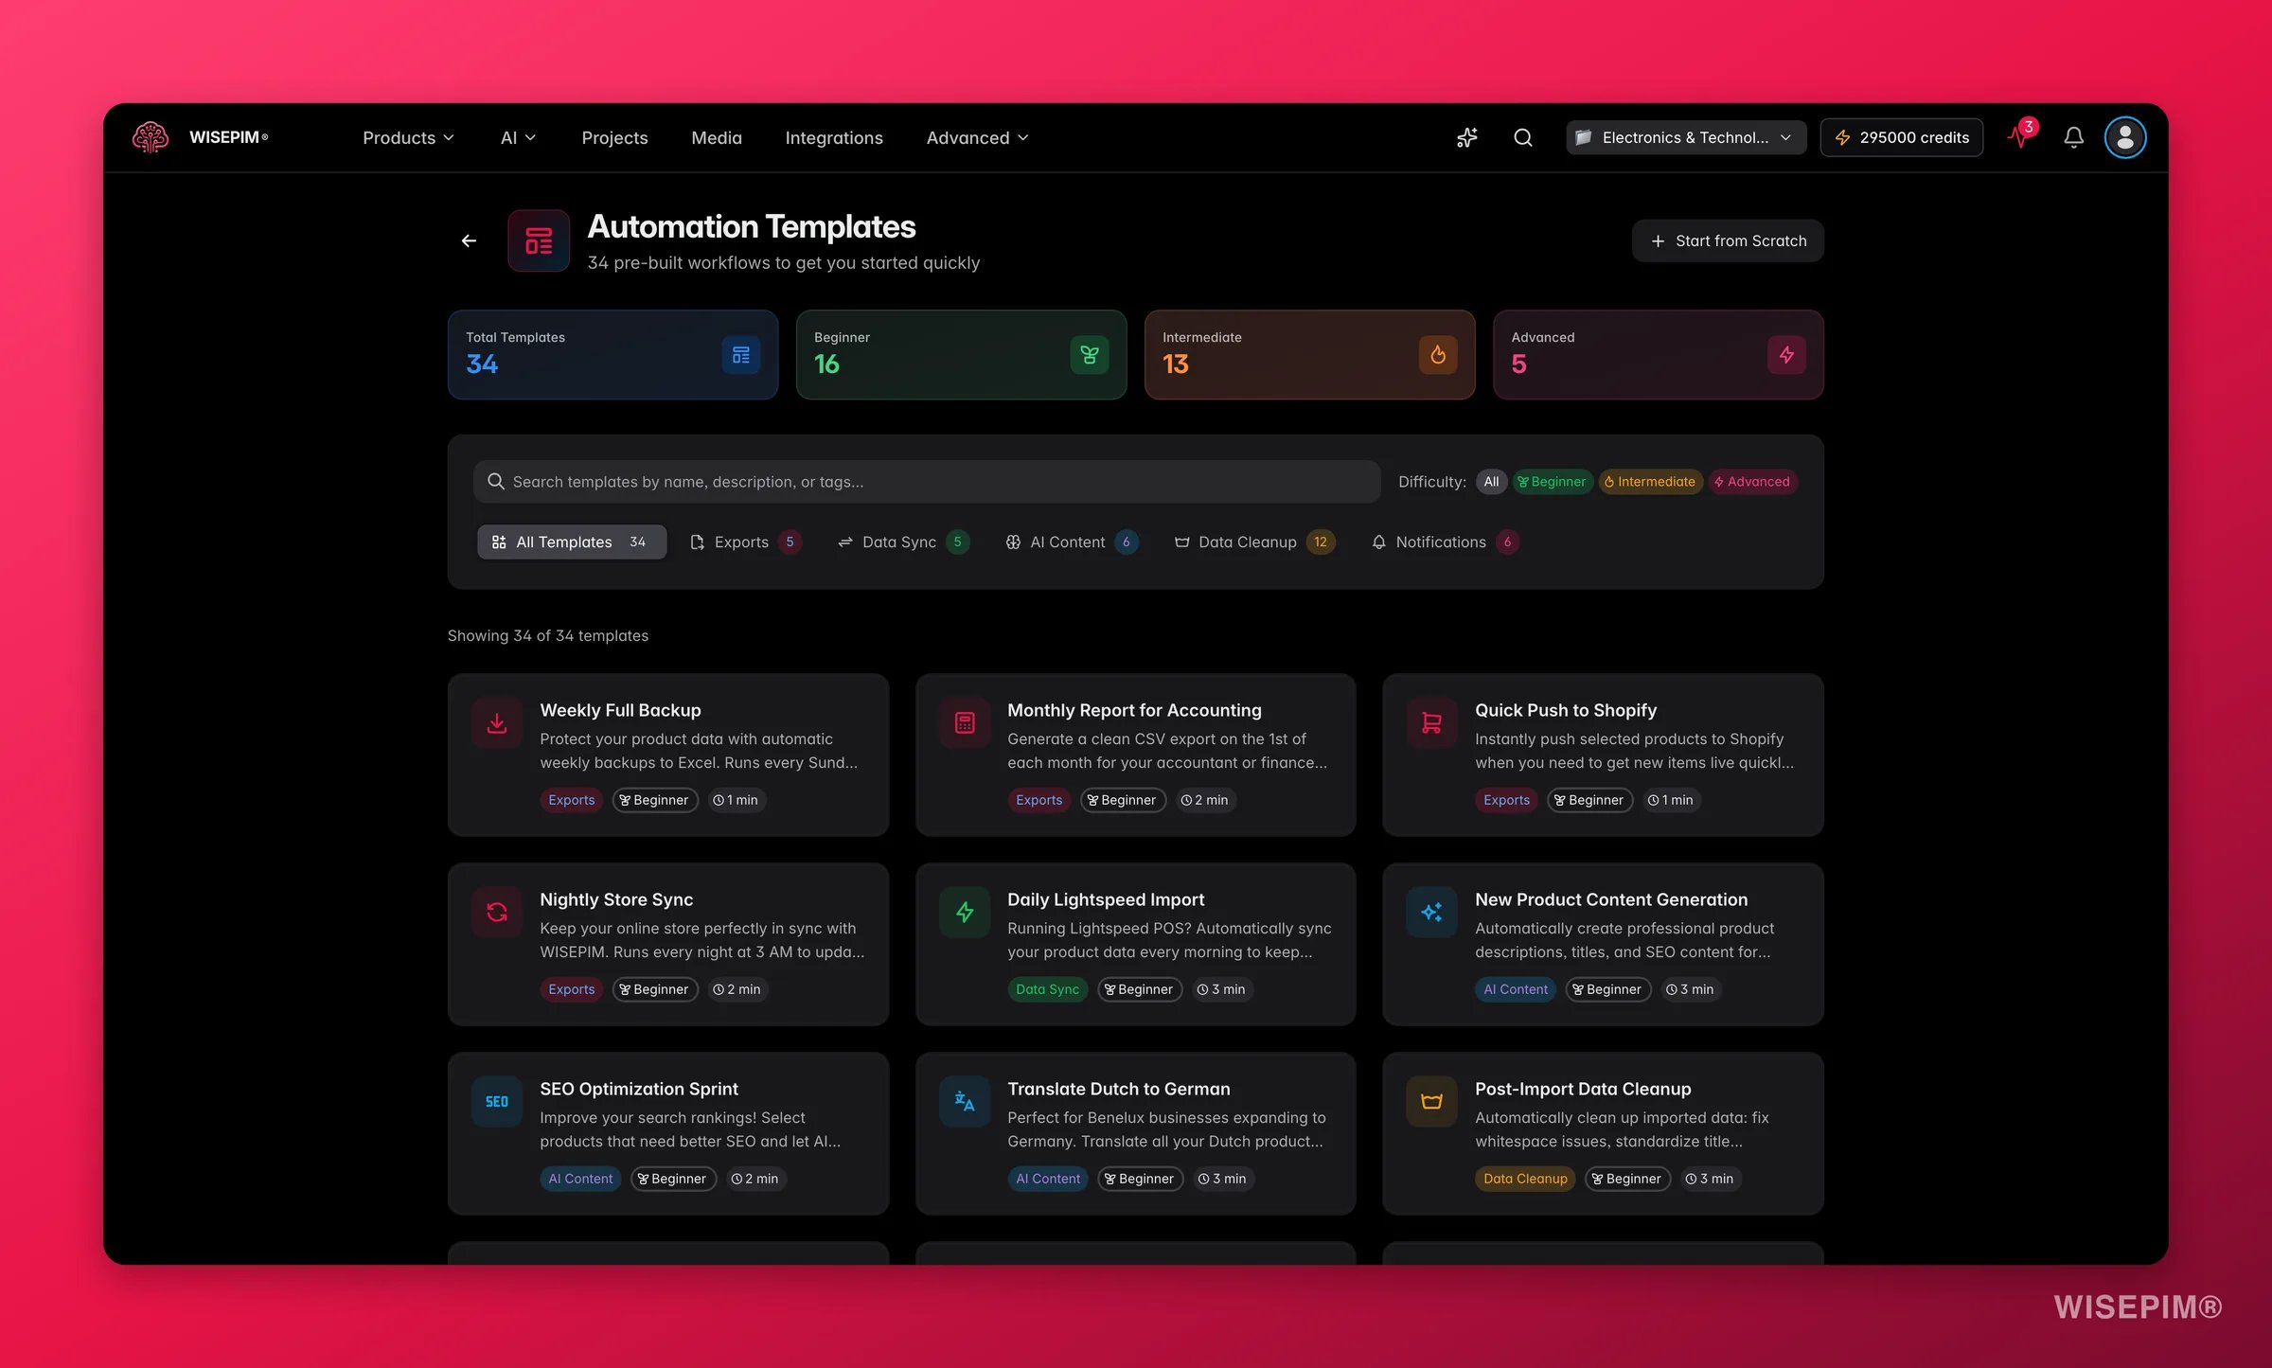
Task: Go back with the left arrow
Action: (469, 240)
